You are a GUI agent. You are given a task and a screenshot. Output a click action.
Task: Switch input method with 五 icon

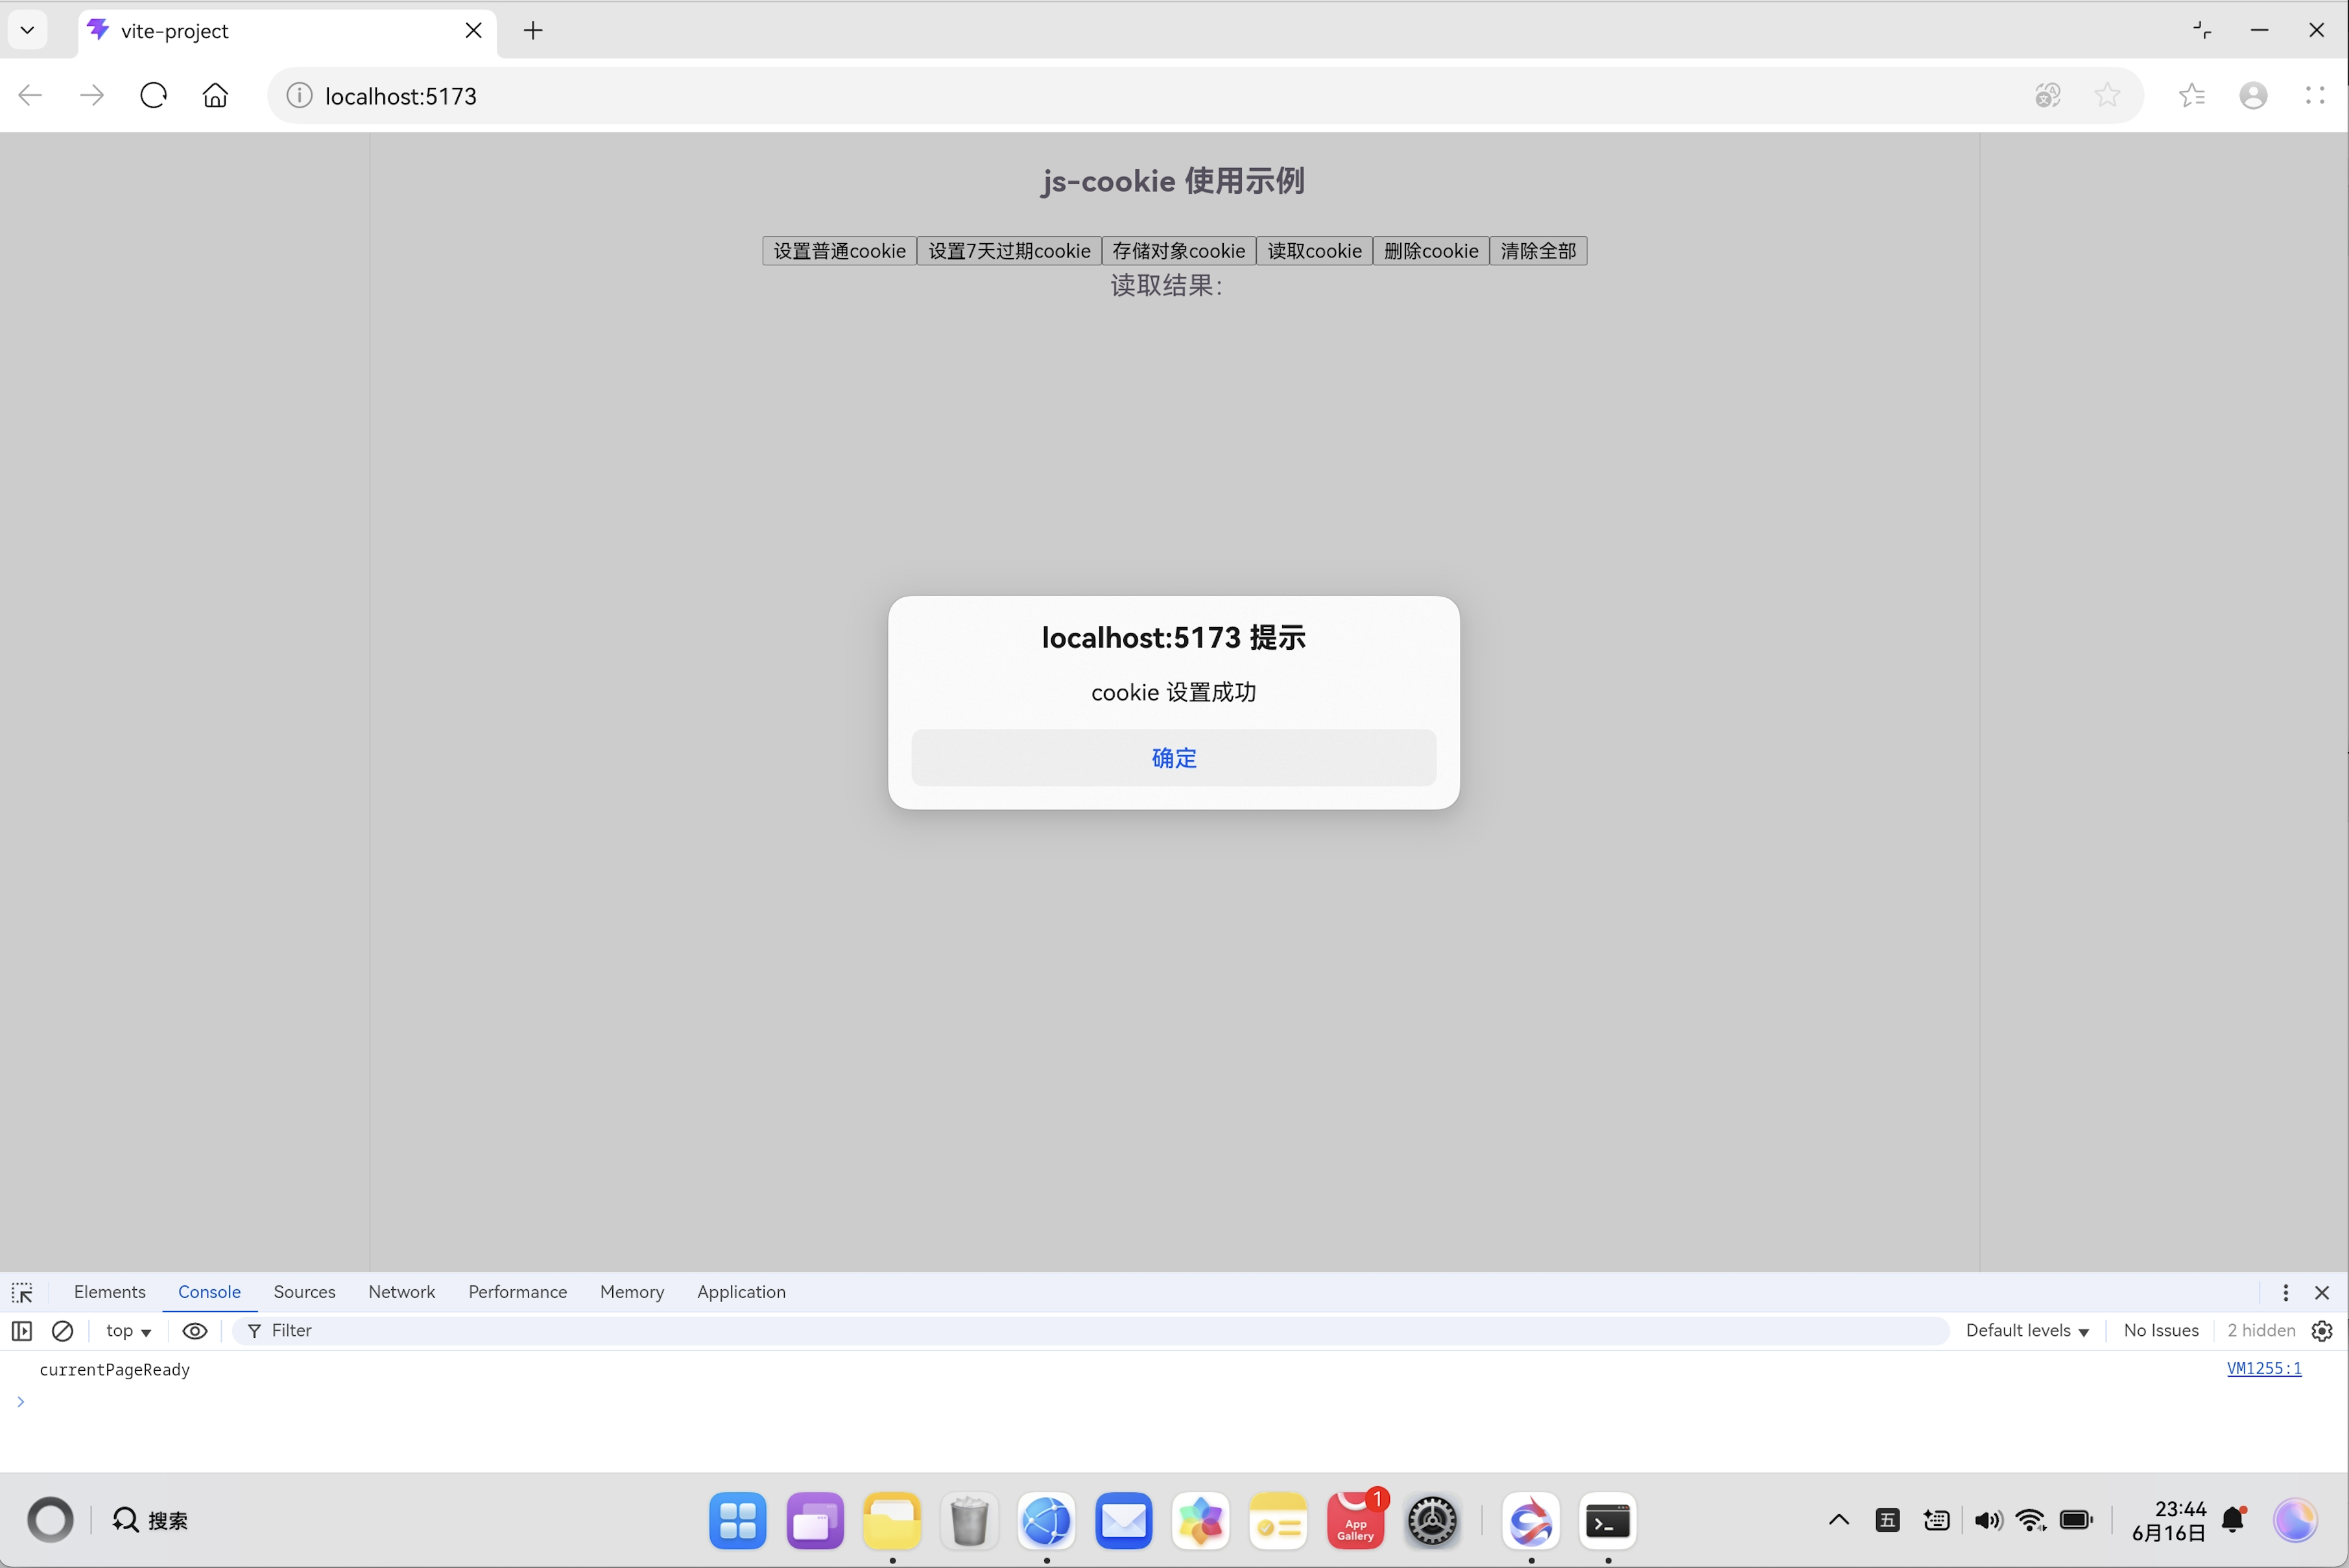[1887, 1520]
